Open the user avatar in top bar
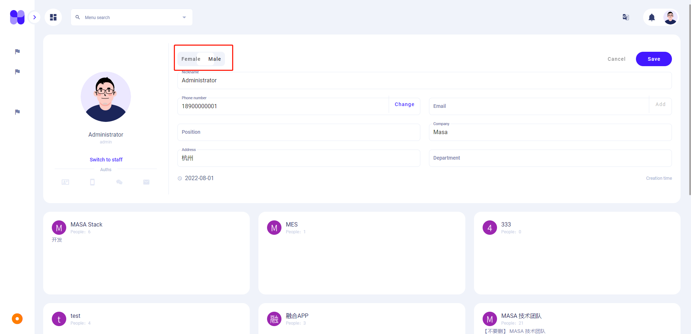The width and height of the screenshot is (691, 334). coord(670,17)
